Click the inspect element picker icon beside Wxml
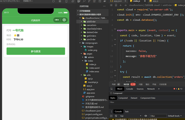Image resolution: width=185 pixels, height=120 pixels. (x=111, y=89)
